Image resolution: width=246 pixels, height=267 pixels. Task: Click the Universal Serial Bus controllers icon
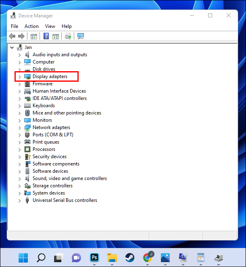click(x=27, y=200)
